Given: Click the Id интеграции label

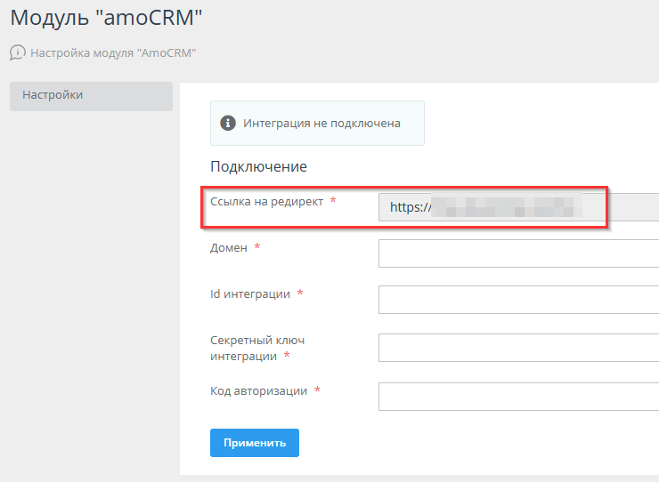Looking at the screenshot, I should [250, 293].
